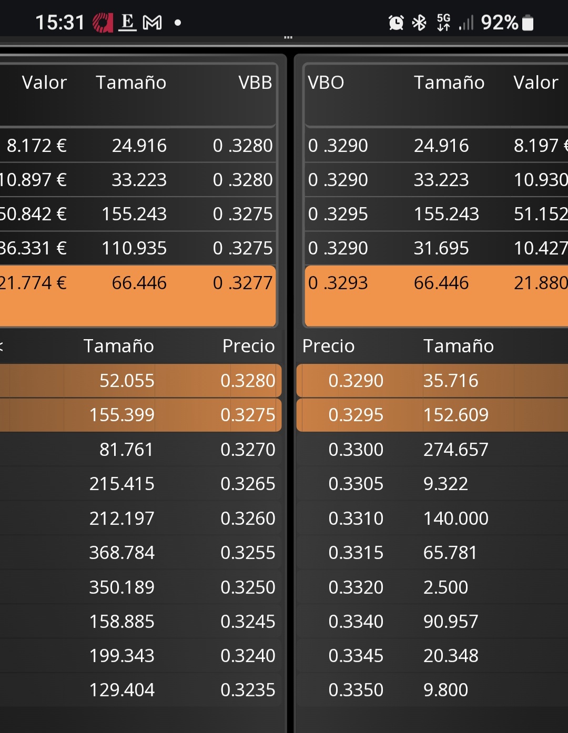Tap the right Valor column header
This screenshot has width=568, height=733.
[x=535, y=83]
